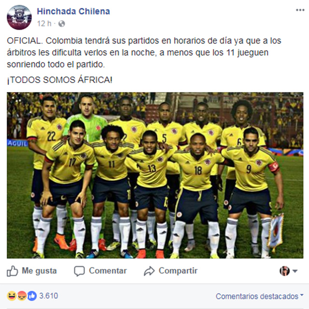Screen dimensions: 309x309
Task: Click the speech bubble Comentar icon
Action: (79, 271)
